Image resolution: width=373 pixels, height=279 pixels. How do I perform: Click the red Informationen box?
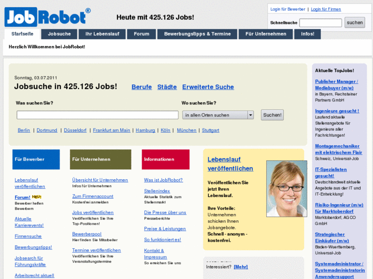click(x=166, y=159)
